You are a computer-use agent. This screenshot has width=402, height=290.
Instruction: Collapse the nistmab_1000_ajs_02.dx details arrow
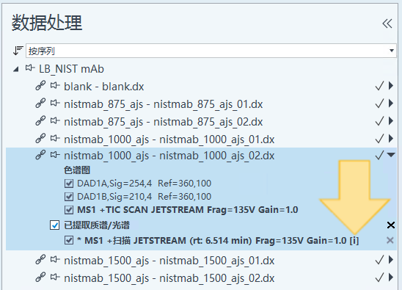click(391, 155)
